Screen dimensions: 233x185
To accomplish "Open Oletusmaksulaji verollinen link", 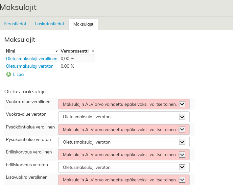I will 32,58.
